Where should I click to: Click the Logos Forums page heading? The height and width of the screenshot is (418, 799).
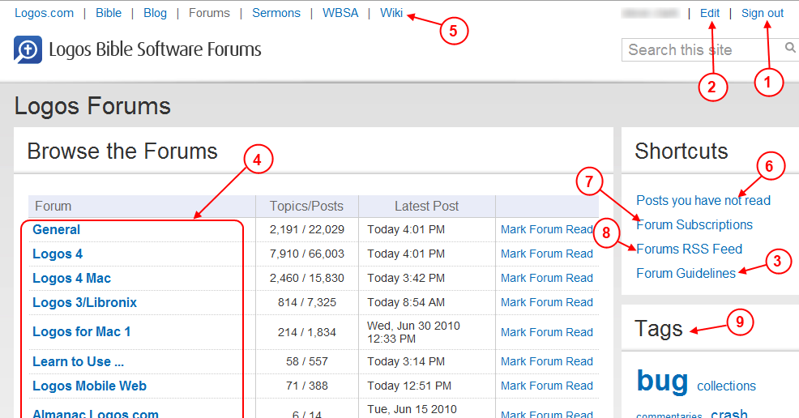pos(92,106)
